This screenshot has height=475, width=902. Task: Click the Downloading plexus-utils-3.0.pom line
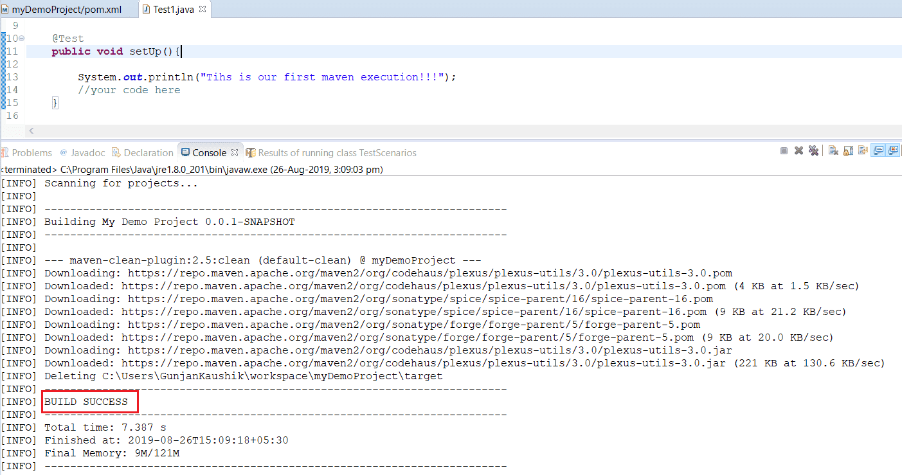tap(388, 273)
